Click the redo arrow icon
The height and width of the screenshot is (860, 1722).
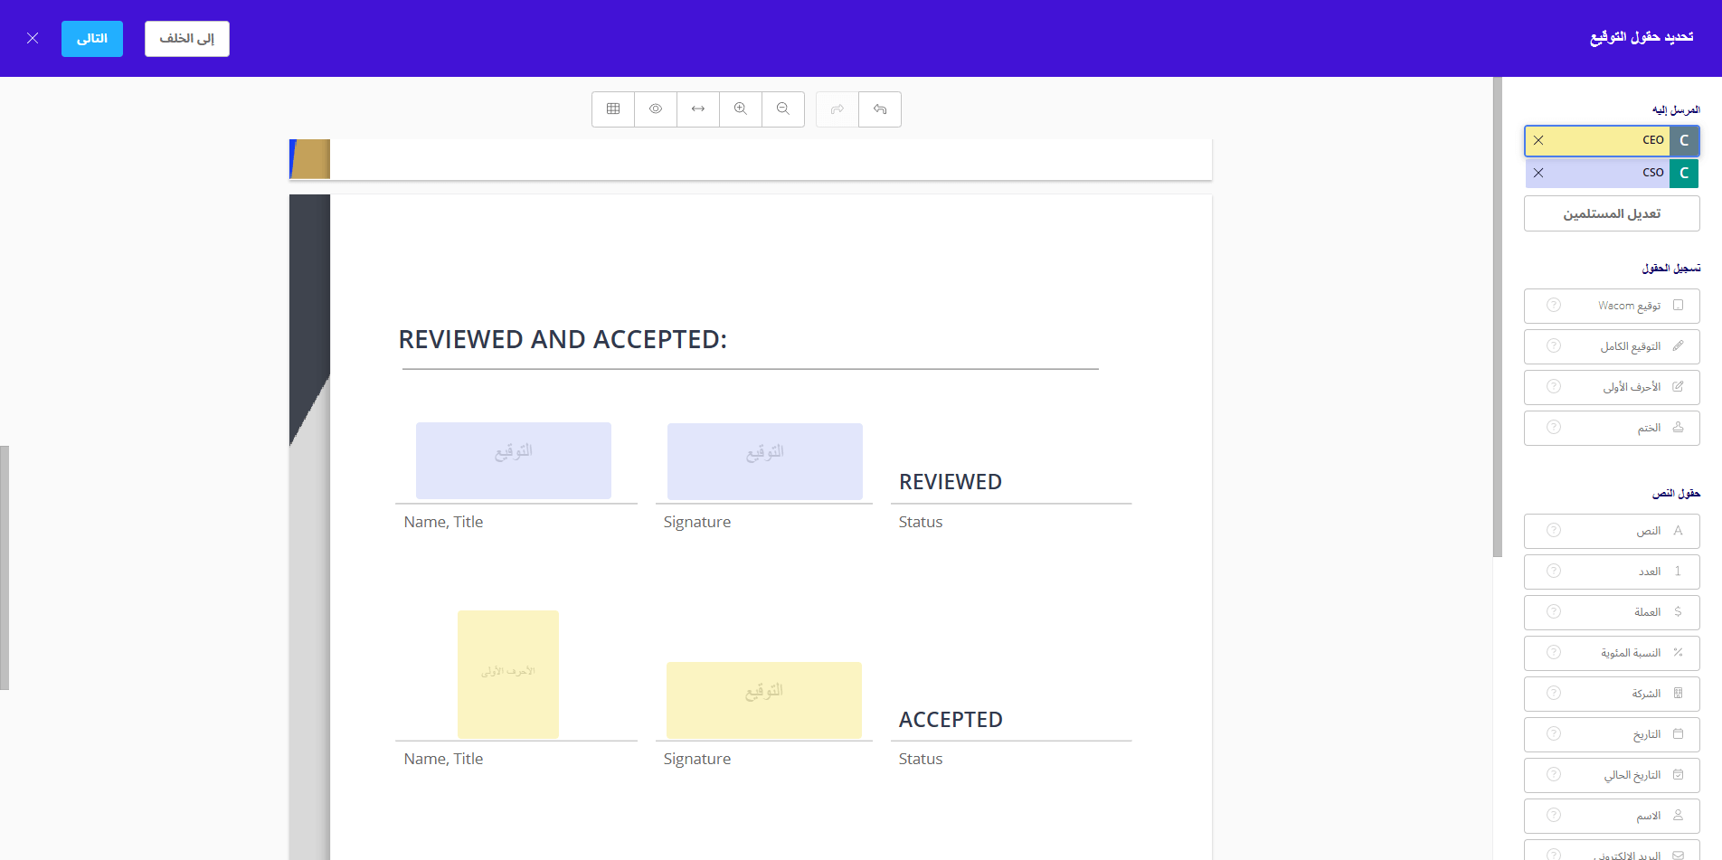[837, 109]
